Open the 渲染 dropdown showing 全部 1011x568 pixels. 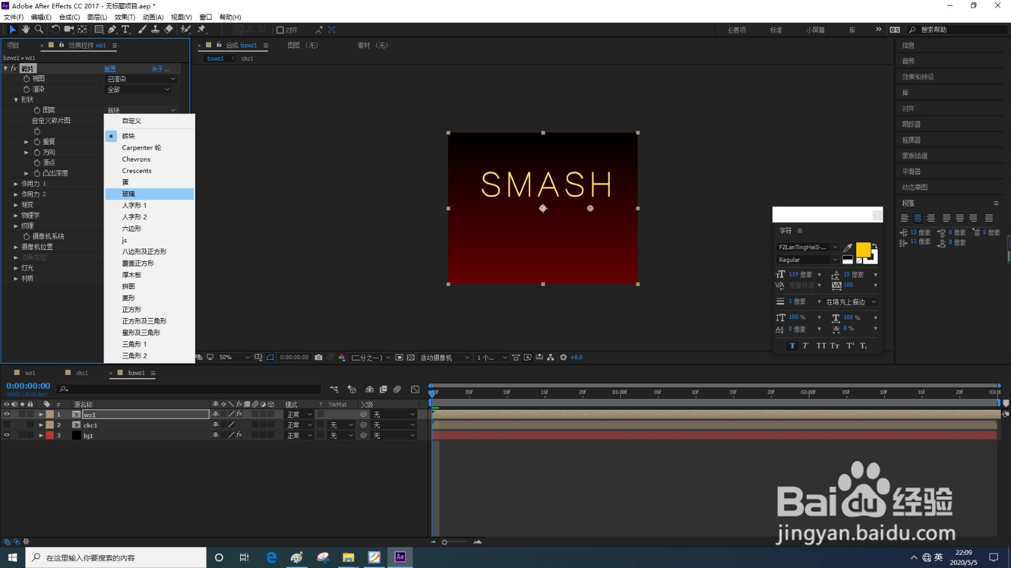pos(138,90)
